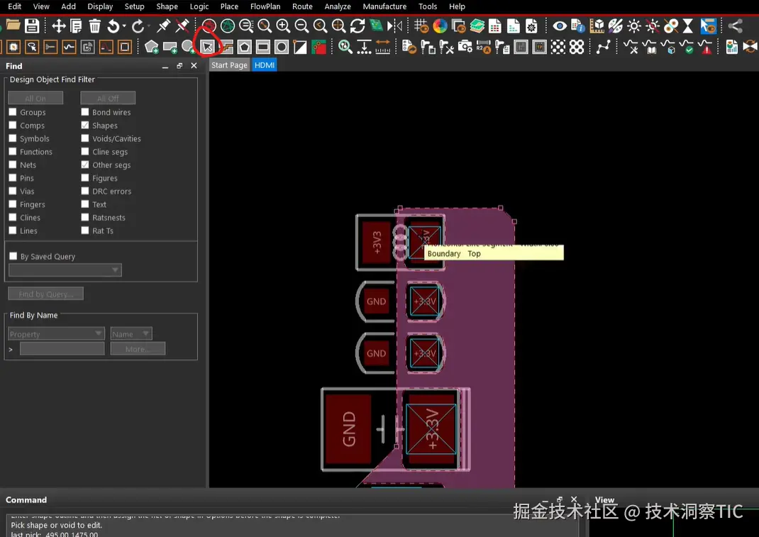
Task: Open the Color wheel dialog icon
Action: click(440, 26)
